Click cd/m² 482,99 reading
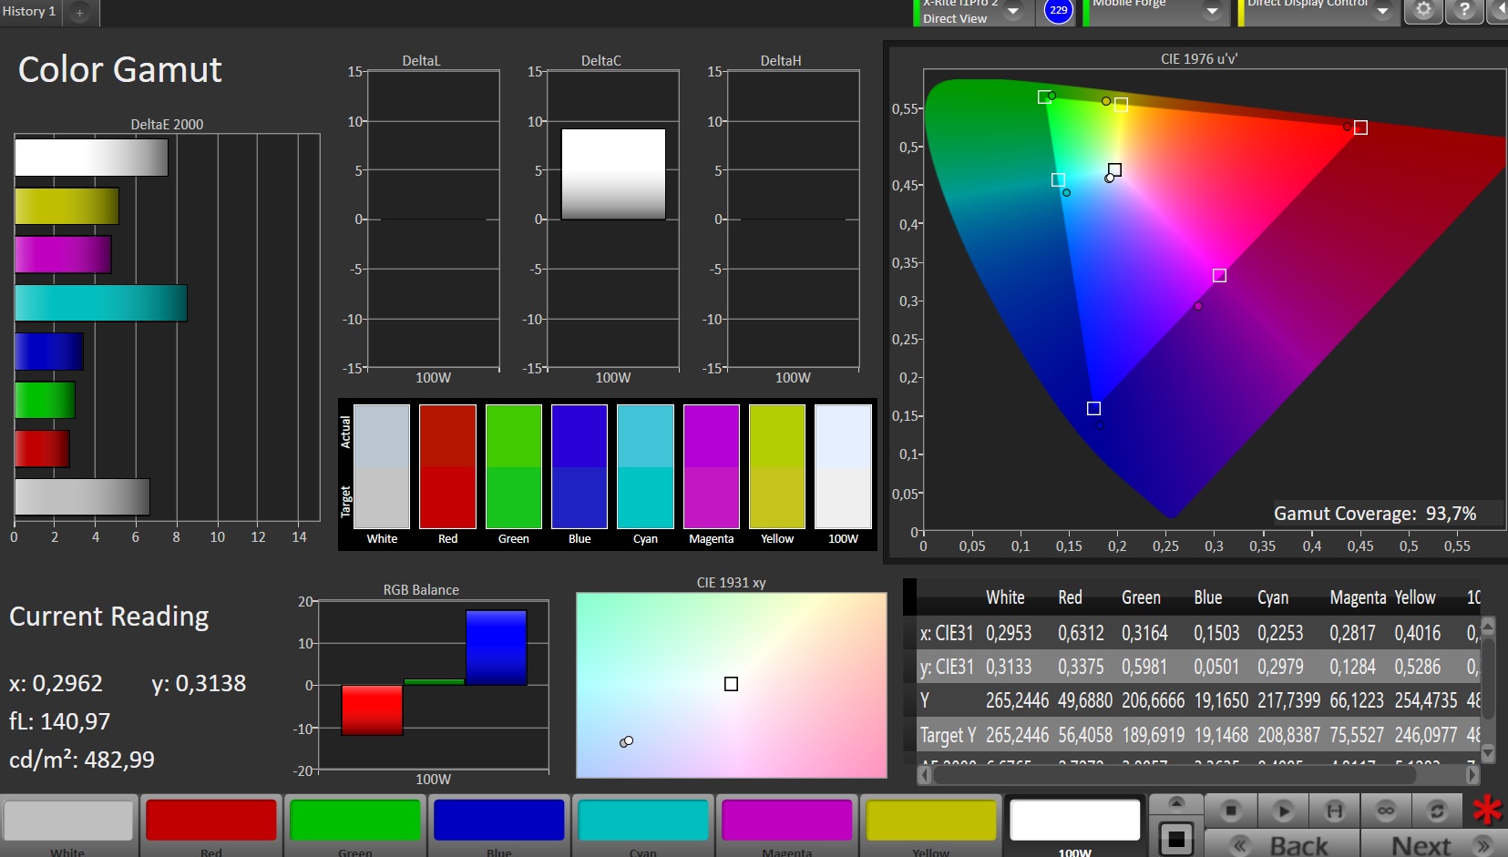Viewport: 1508px width, 857px height. [82, 760]
